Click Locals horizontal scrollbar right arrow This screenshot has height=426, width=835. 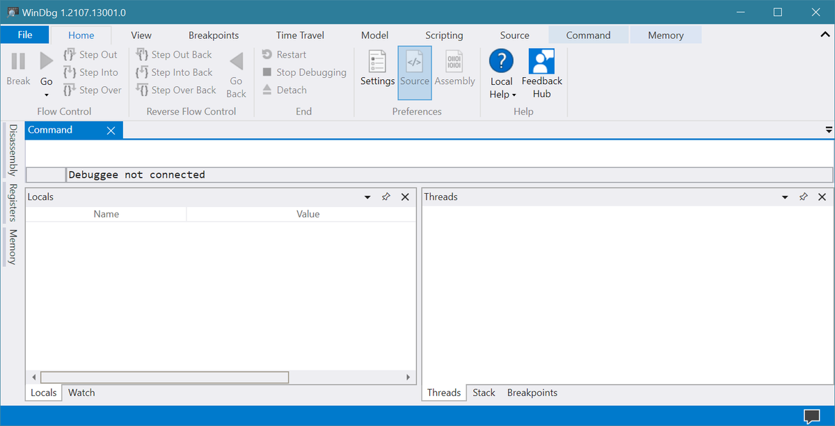click(x=408, y=377)
